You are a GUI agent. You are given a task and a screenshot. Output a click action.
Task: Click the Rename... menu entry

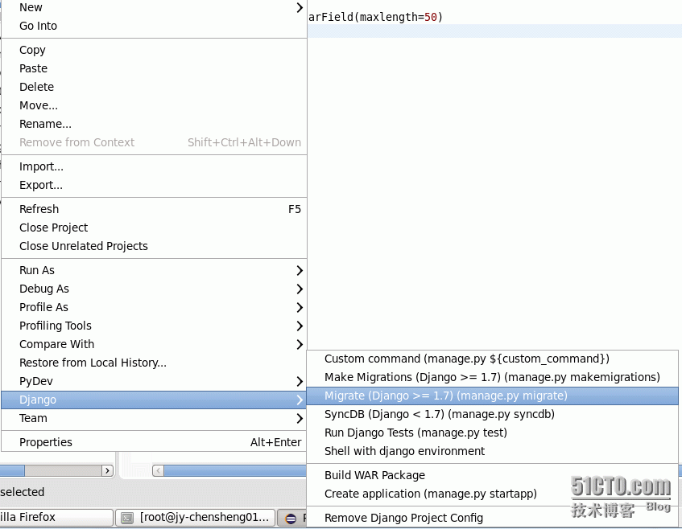pyautogui.click(x=154, y=125)
